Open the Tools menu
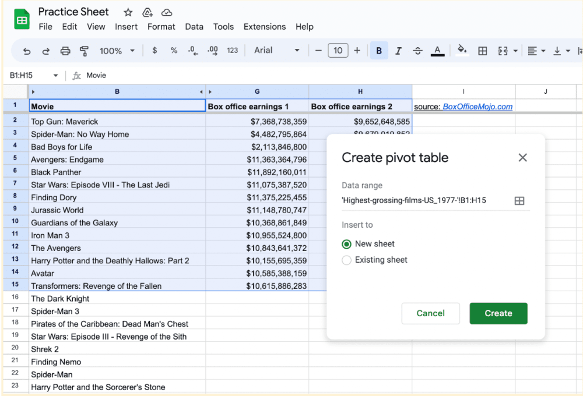 (x=223, y=27)
